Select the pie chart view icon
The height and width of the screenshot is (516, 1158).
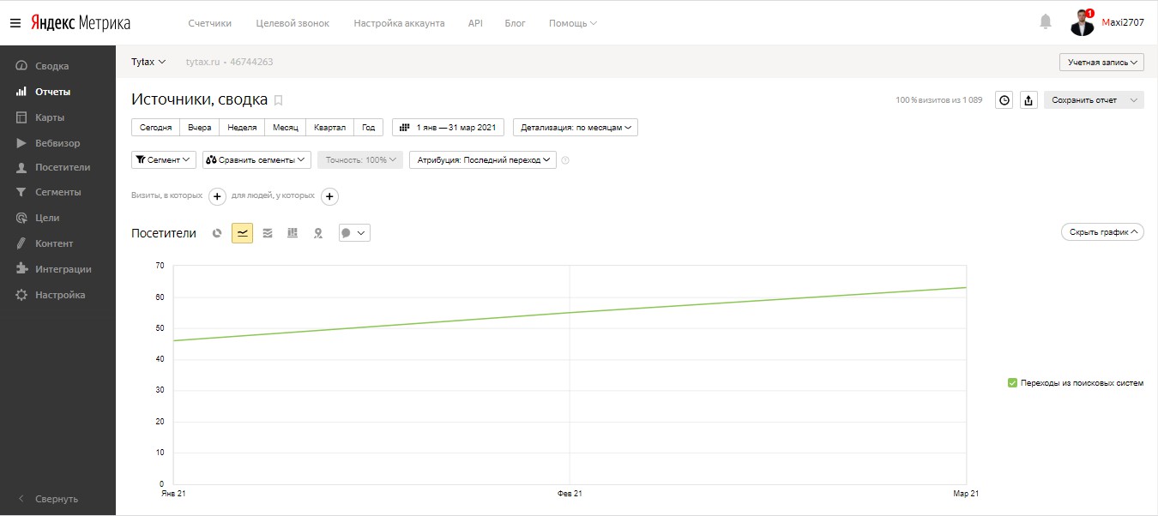click(x=217, y=233)
